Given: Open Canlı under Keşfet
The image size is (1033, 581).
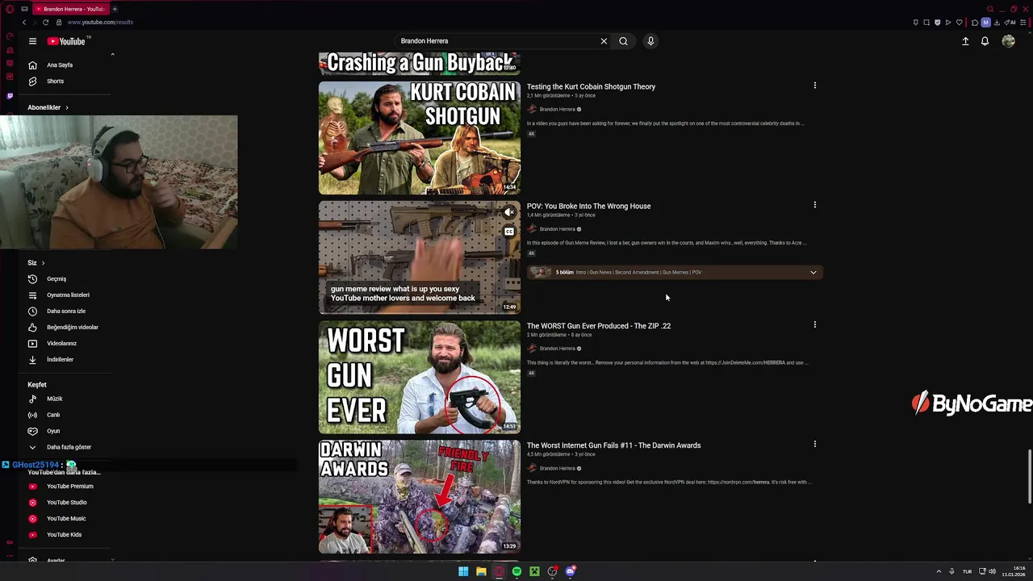Looking at the screenshot, I should tap(53, 415).
